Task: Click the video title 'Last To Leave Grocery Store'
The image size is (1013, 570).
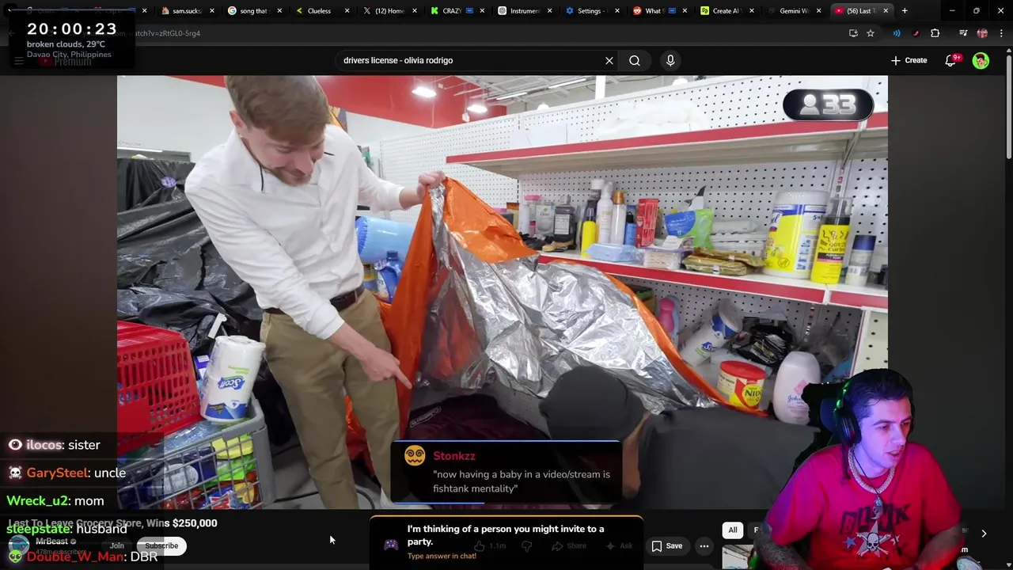Action: click(x=112, y=522)
